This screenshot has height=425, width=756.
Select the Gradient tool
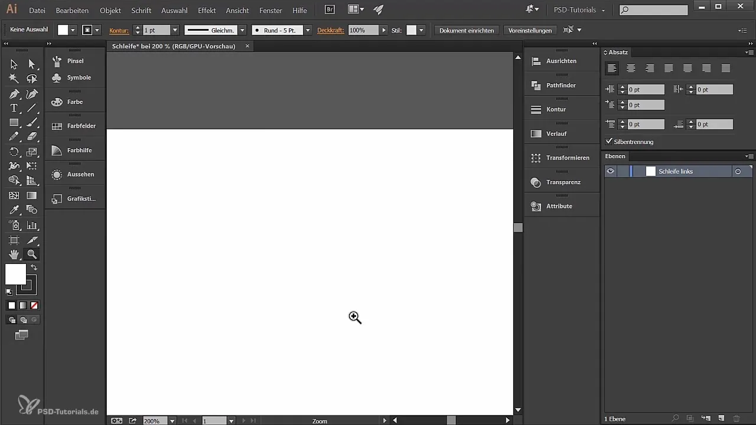point(32,195)
